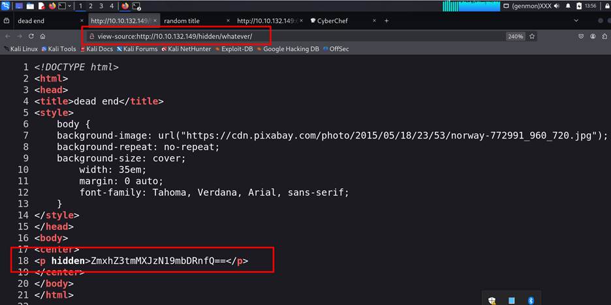Go to the browser home page icon
Screen dimensions: 611x305
(x=42, y=37)
